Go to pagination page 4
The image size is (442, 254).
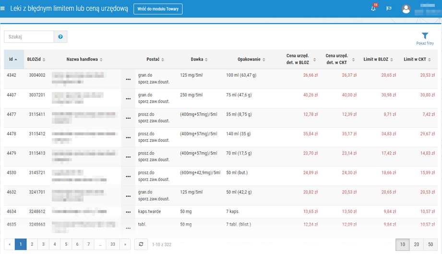coord(55,244)
